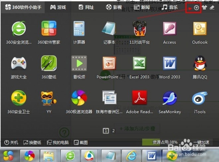Open Access application icon
This screenshot has width=219, height=162.
170,28
